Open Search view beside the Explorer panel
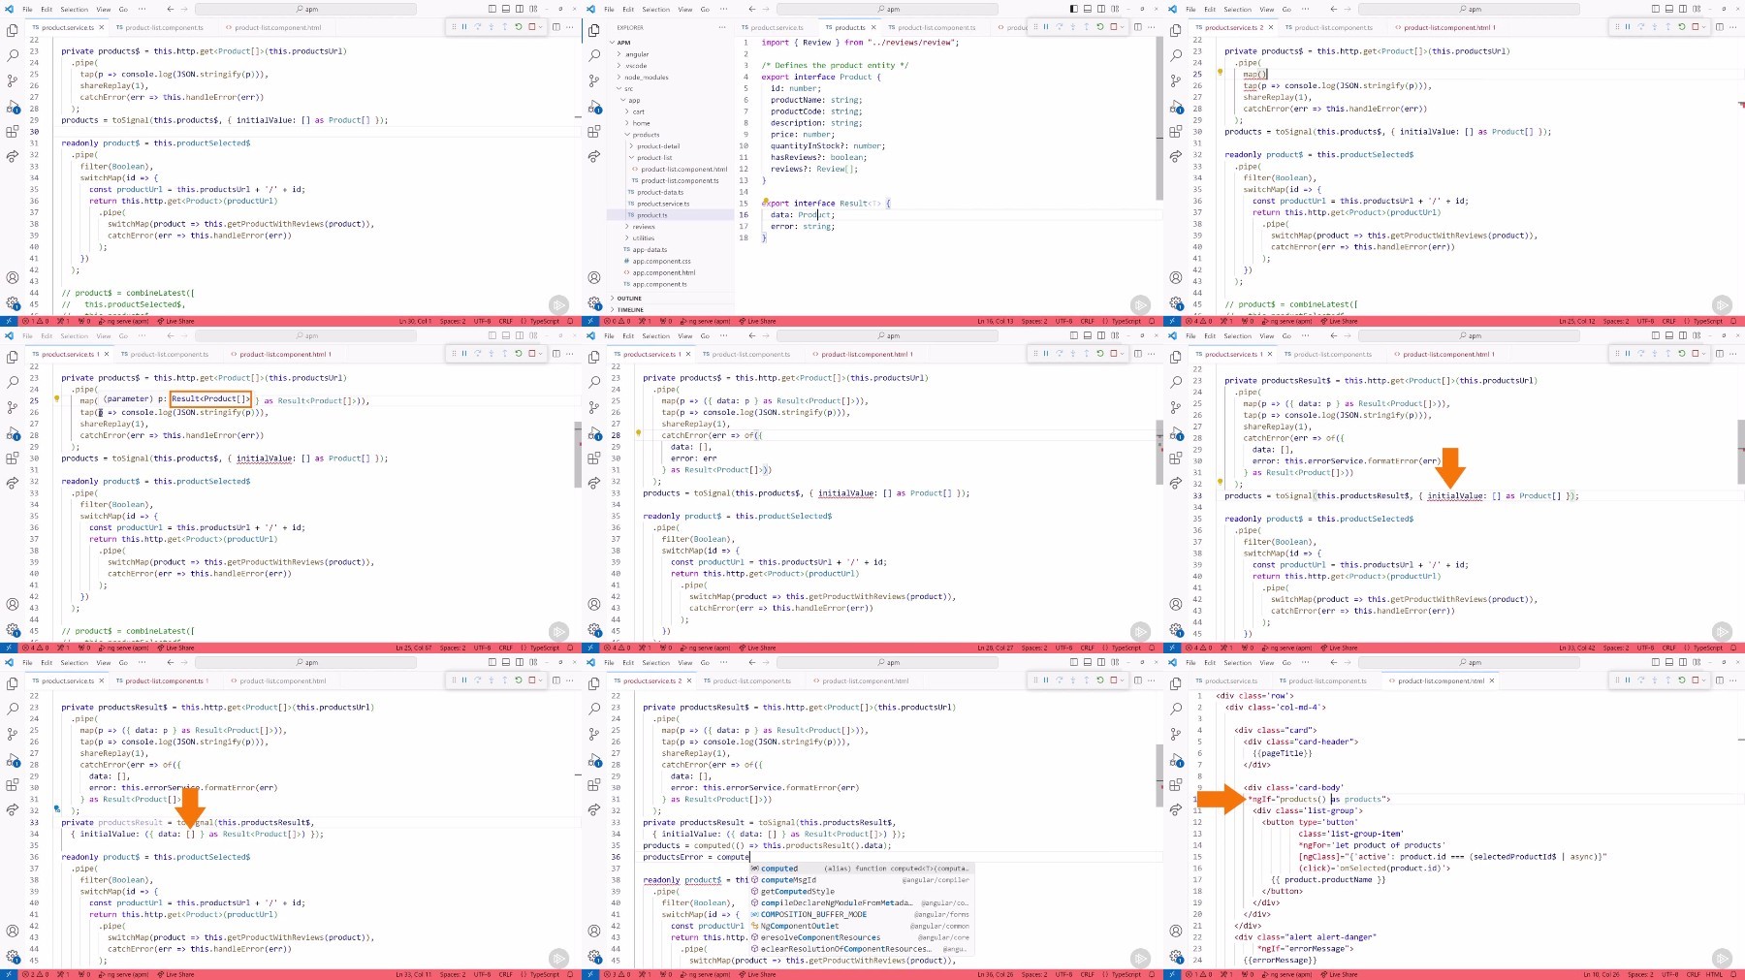The image size is (1745, 980). pyautogui.click(x=594, y=55)
